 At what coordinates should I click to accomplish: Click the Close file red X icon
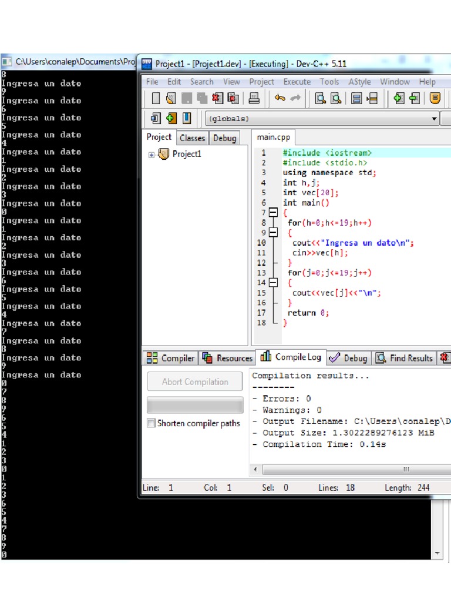pyautogui.click(x=218, y=99)
